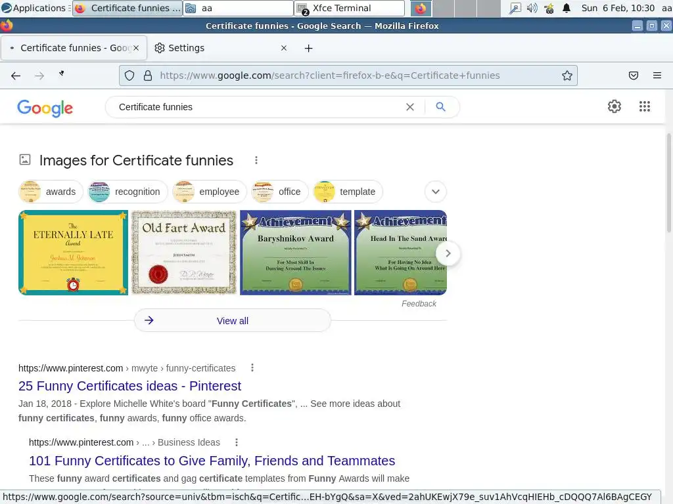The width and height of the screenshot is (673, 504).
Task: Filter images by awards
Action: point(51,192)
